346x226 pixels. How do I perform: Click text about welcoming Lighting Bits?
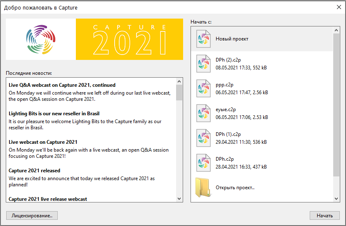pyautogui.click(x=85, y=124)
